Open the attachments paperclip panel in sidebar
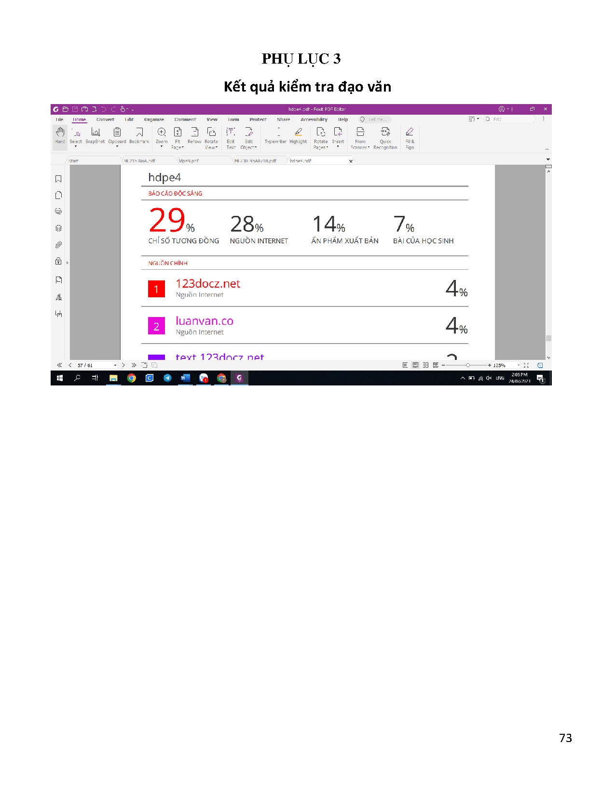615x795 pixels. pyautogui.click(x=58, y=245)
